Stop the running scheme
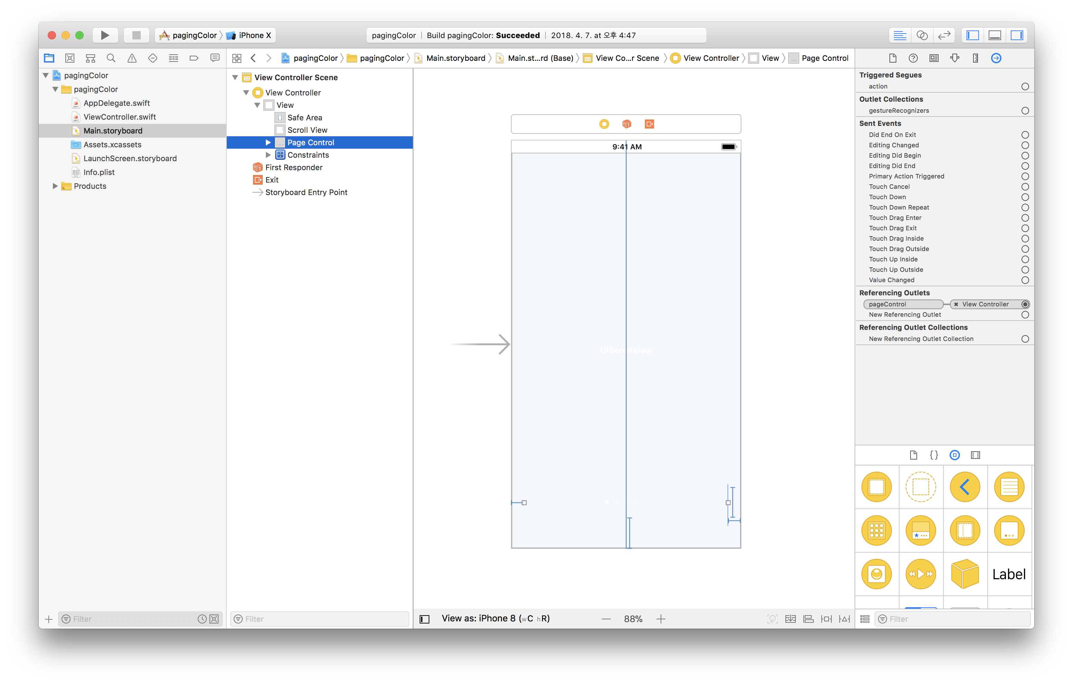The width and height of the screenshot is (1073, 684). (x=136, y=35)
